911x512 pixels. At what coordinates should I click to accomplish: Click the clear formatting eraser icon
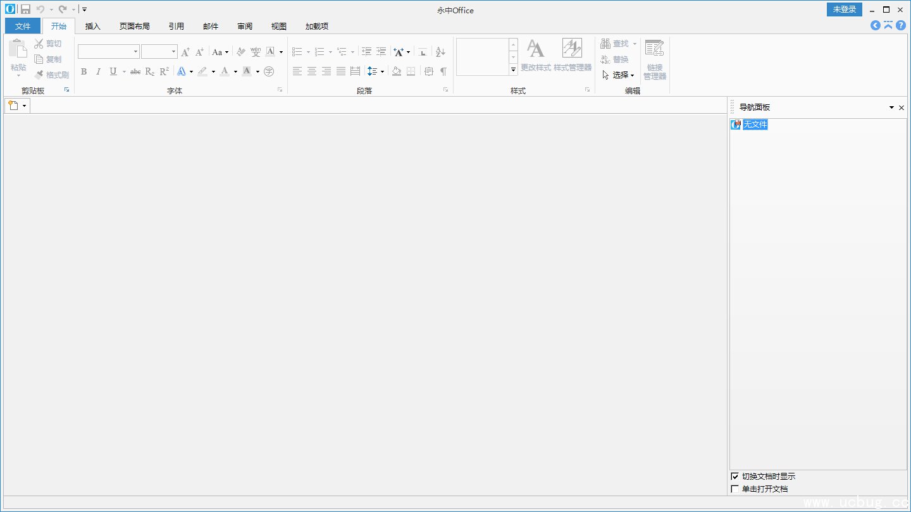(x=240, y=52)
